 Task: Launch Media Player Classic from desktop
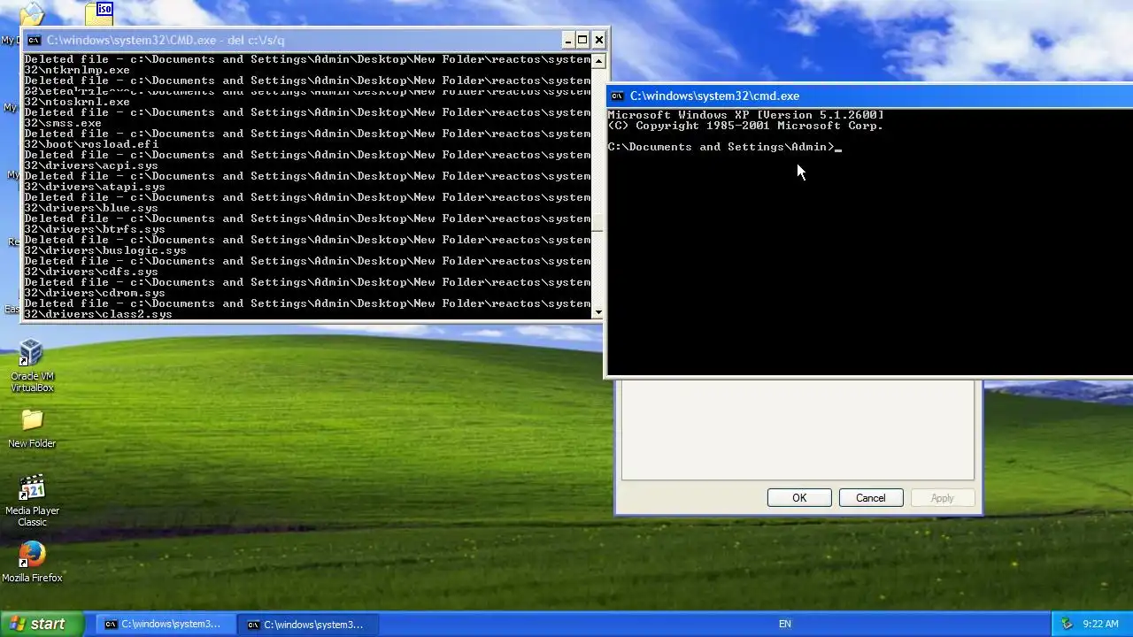pyautogui.click(x=32, y=501)
